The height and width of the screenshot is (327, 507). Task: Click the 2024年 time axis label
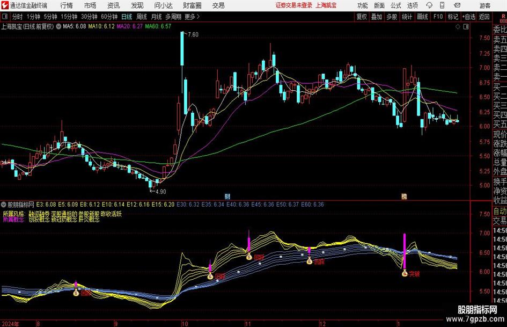(x=10, y=324)
